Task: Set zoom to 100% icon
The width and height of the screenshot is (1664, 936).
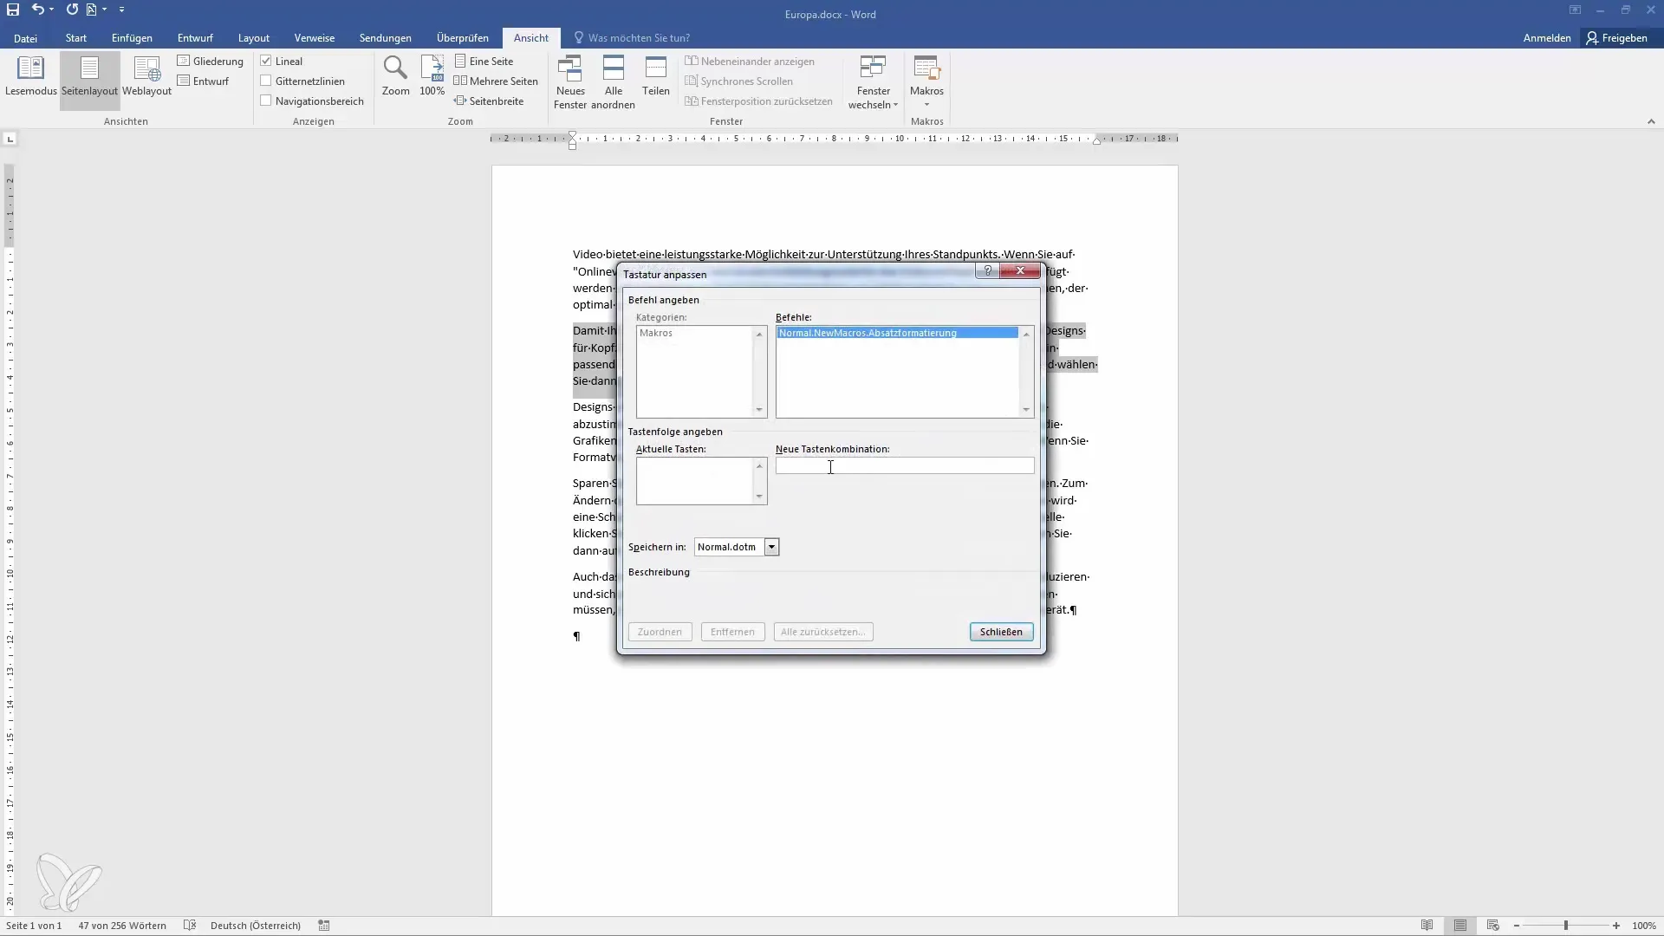Action: coord(432,76)
